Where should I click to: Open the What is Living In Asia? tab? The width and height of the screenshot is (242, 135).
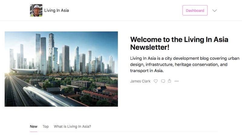click(72, 126)
